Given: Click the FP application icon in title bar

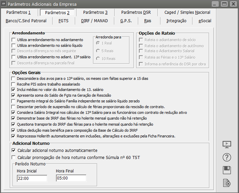Looking at the screenshot, I should [4, 4].
